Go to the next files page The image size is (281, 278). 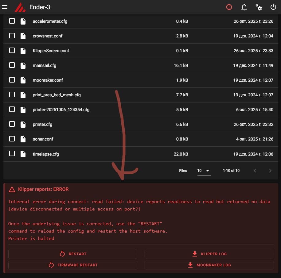270,171
